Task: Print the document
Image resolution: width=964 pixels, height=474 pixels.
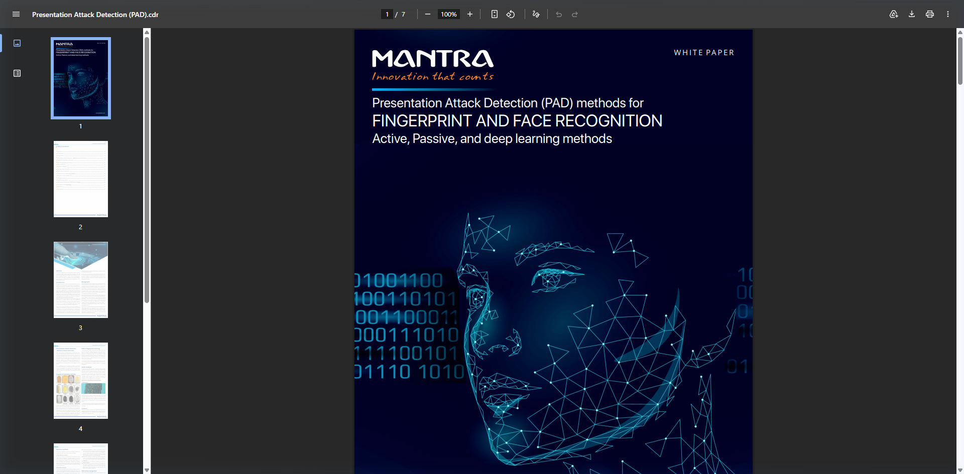Action: click(930, 14)
